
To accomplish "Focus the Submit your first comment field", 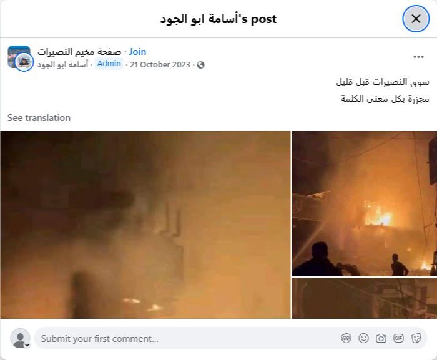I will 230,338.
